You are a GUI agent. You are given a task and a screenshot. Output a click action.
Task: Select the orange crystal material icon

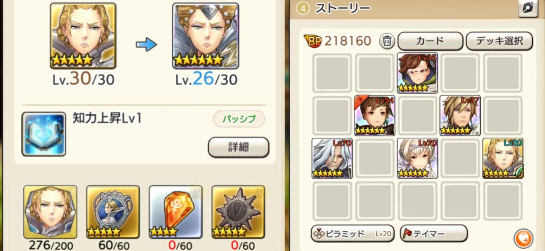[x=175, y=212]
